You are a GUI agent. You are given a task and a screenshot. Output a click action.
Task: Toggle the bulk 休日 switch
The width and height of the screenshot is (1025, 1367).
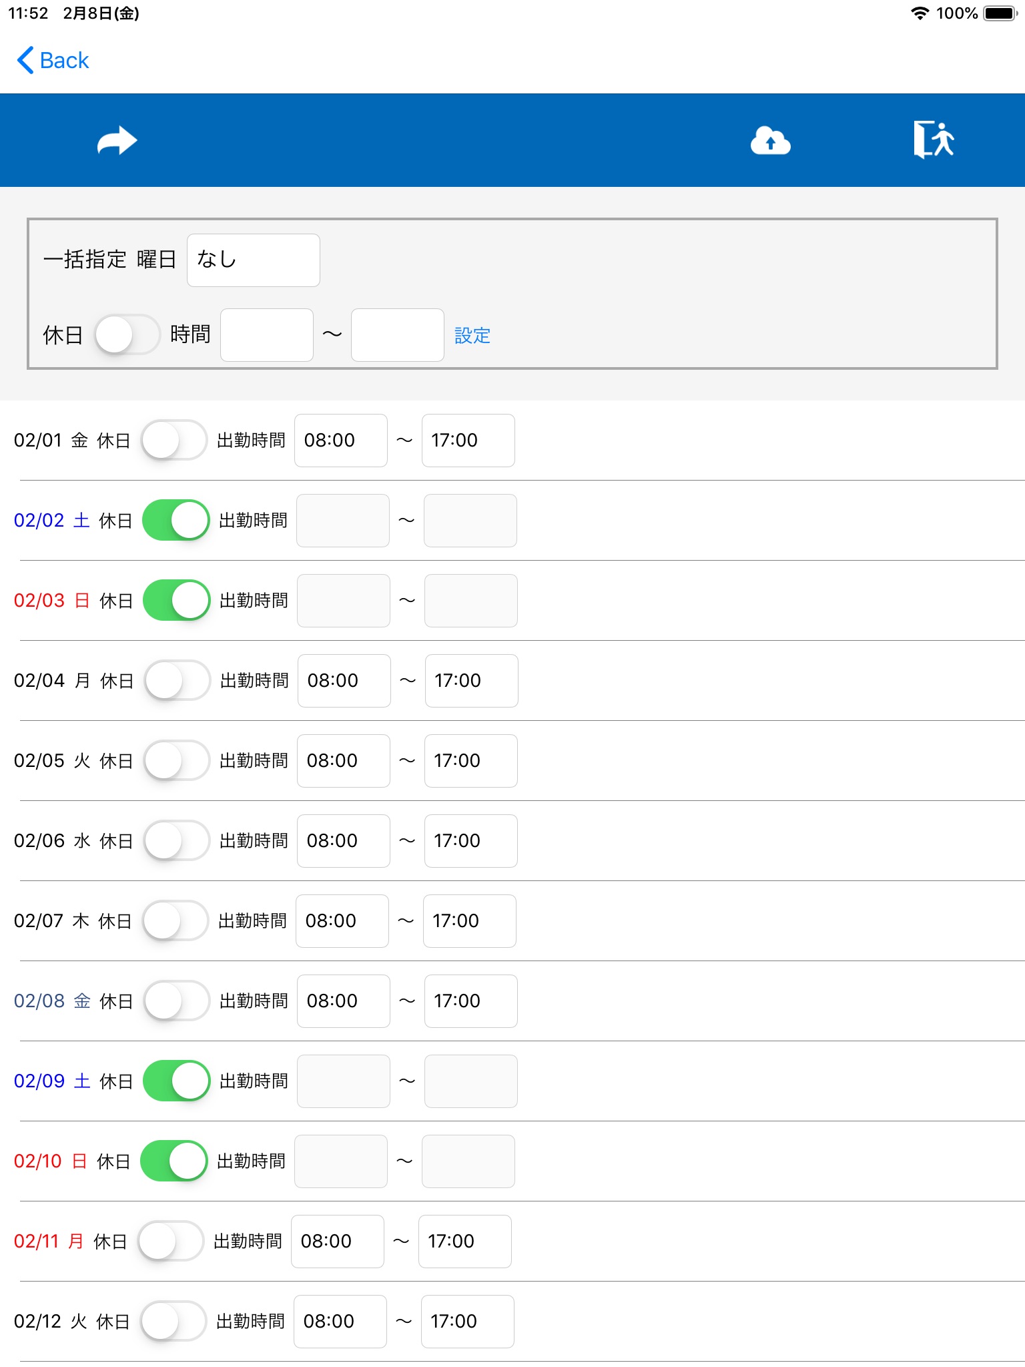[127, 335]
